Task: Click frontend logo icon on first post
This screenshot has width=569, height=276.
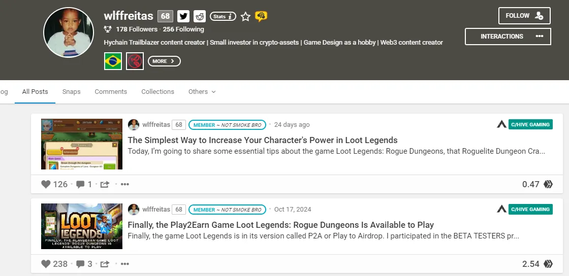Action: (501, 125)
